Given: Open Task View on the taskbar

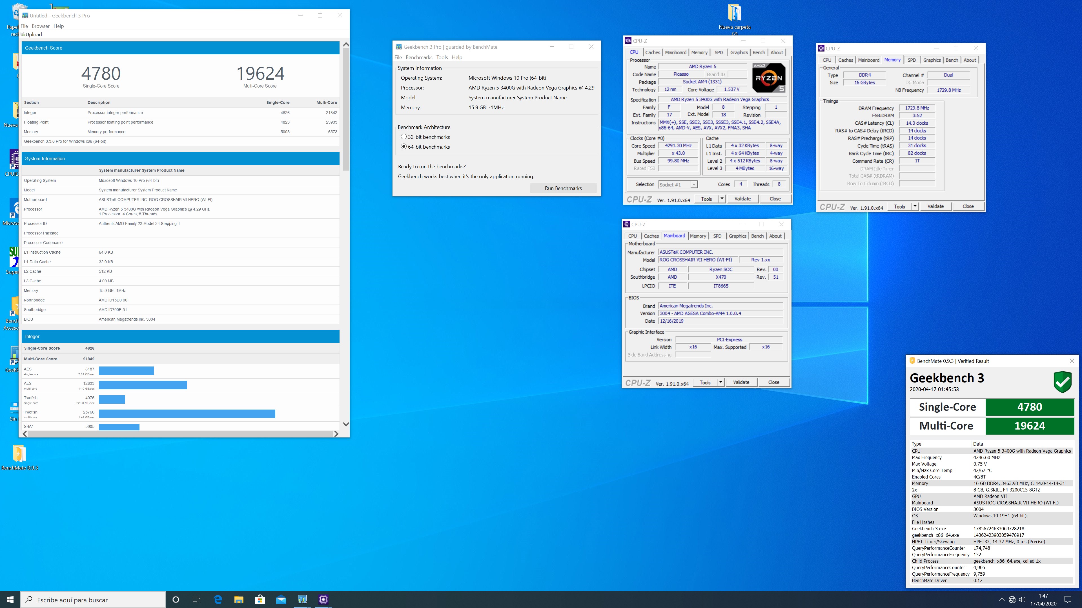Looking at the screenshot, I should pyautogui.click(x=196, y=600).
